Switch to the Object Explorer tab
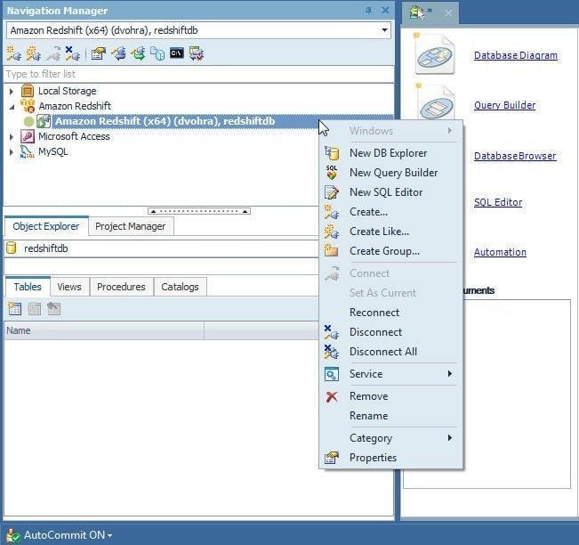 46,226
